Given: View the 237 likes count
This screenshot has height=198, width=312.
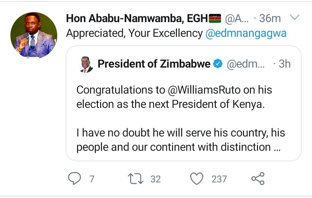Looking at the screenshot, I should tap(219, 179).
